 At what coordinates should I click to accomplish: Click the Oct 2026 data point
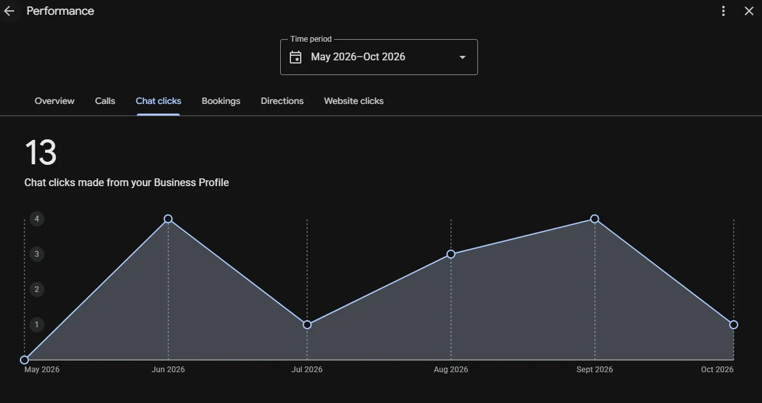(x=734, y=325)
